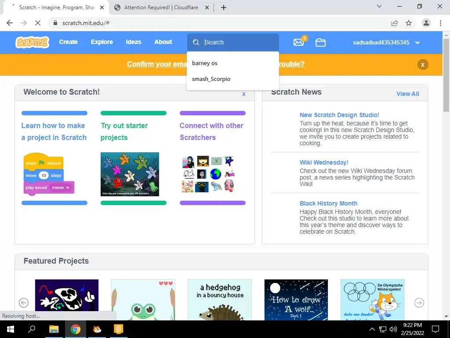Open the Messages envelope icon
This screenshot has width=450, height=338.
tap(298, 42)
